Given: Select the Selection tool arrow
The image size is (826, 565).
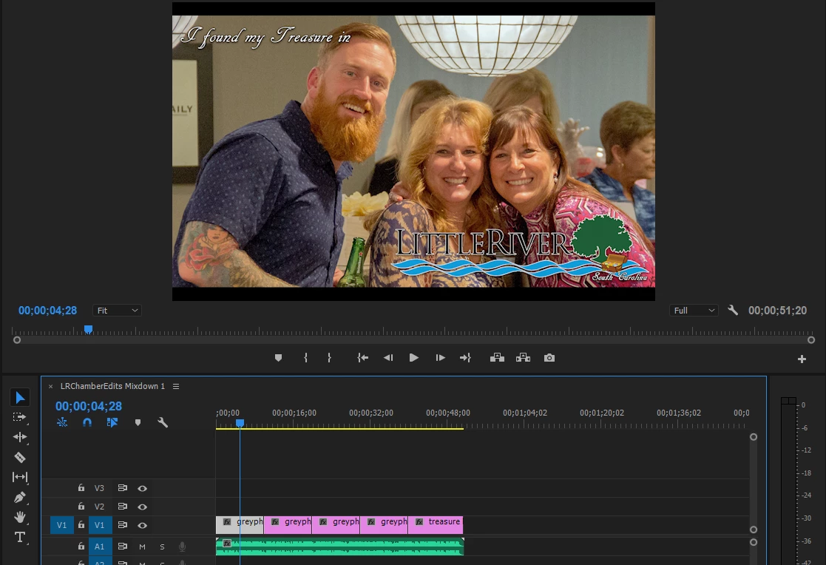Looking at the screenshot, I should pyautogui.click(x=20, y=397).
